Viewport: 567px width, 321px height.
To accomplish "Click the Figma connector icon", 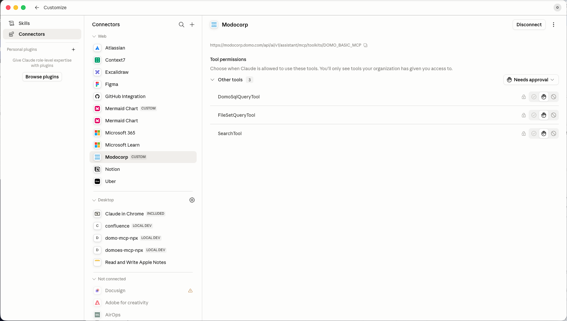I will pyautogui.click(x=97, y=84).
